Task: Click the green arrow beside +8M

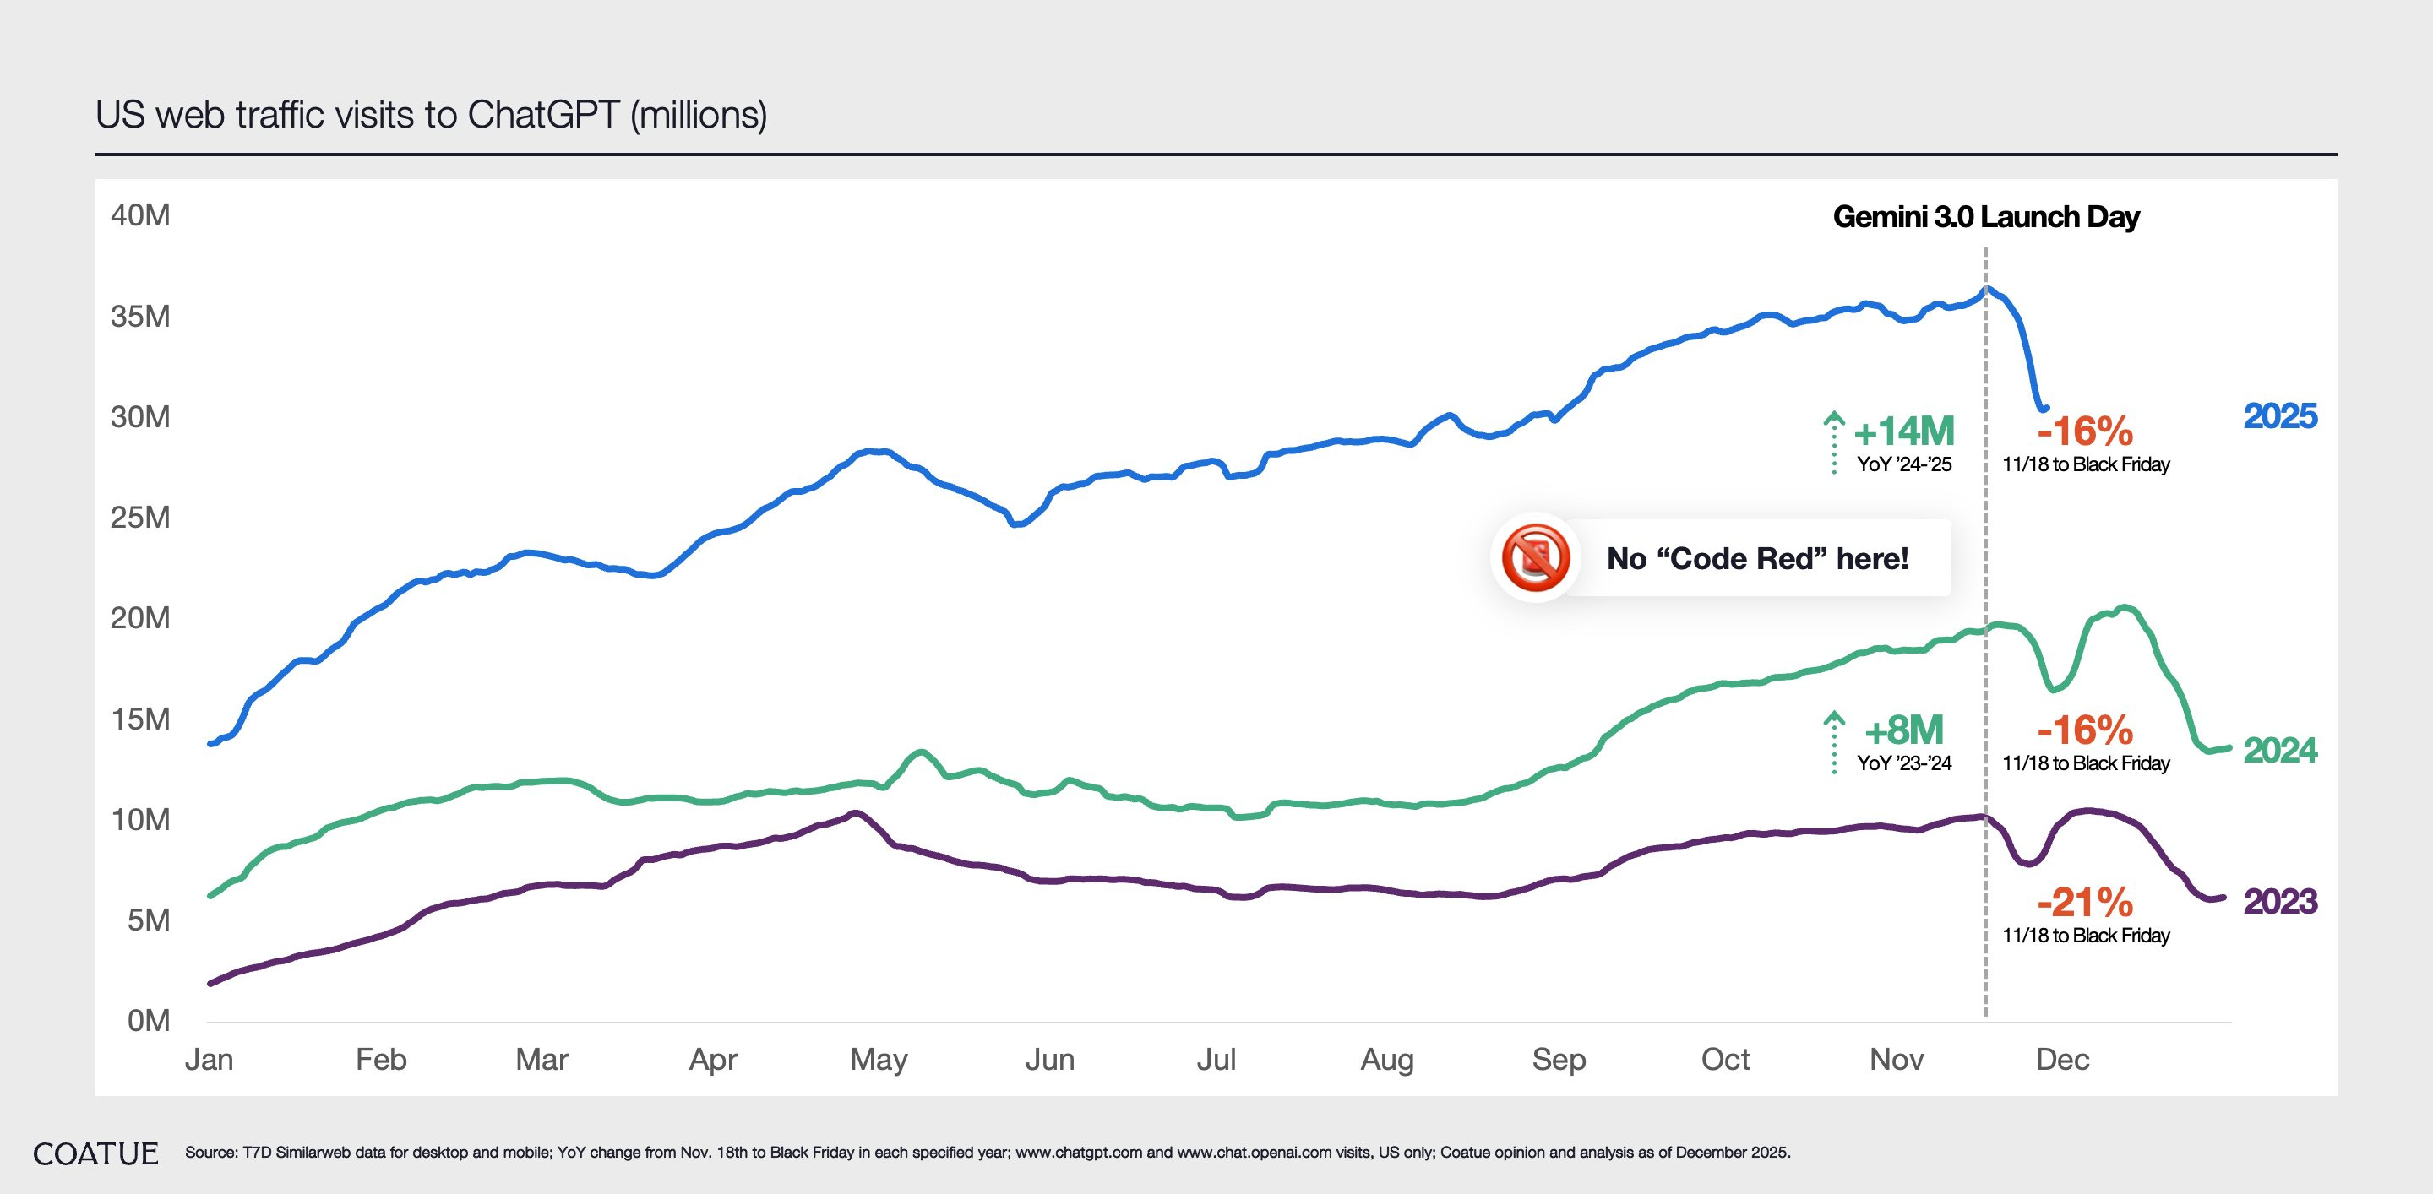Action: tap(1833, 742)
